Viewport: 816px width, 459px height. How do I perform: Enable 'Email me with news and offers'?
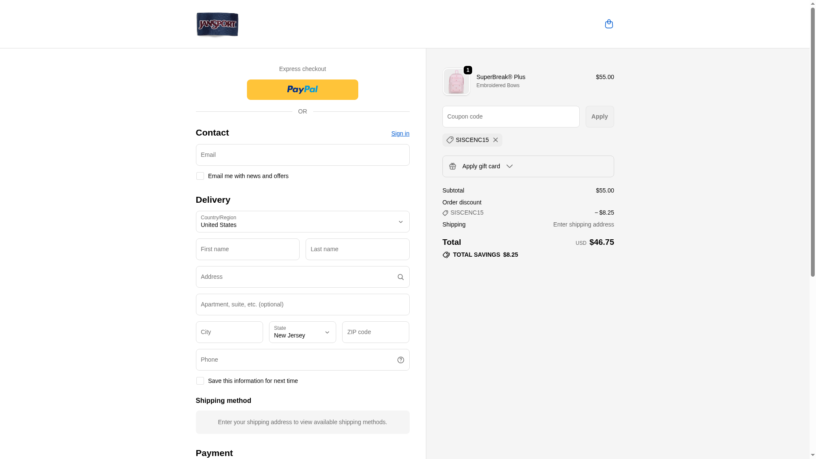coord(200,176)
